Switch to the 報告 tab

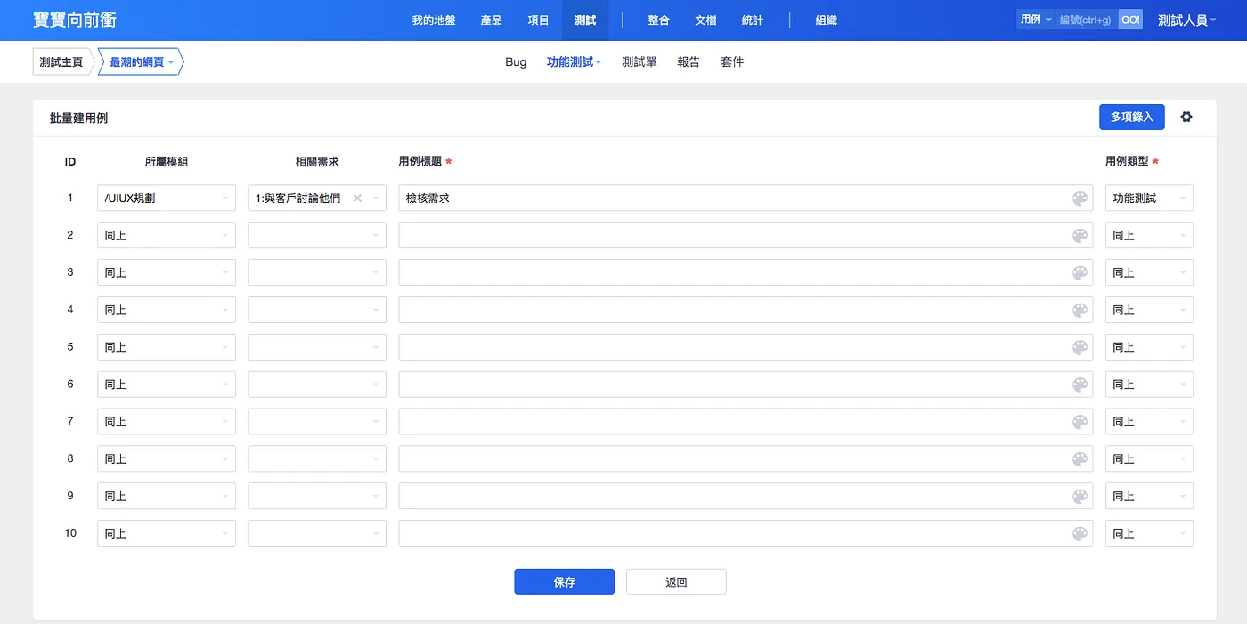click(689, 62)
